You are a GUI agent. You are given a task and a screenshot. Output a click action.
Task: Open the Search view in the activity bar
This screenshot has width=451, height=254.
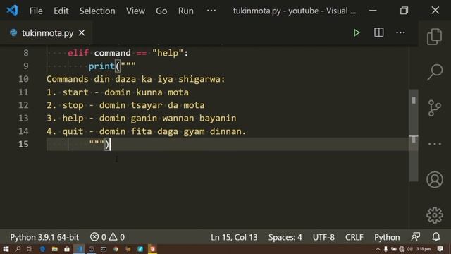pyautogui.click(x=435, y=72)
